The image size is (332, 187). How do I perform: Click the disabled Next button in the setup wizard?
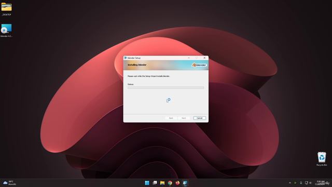[x=184, y=118]
